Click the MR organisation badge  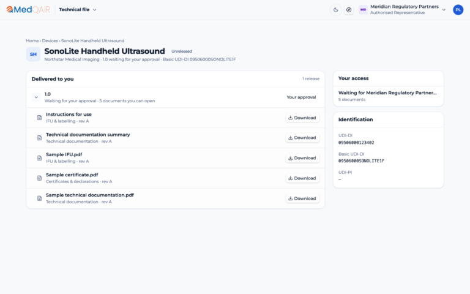[x=363, y=10]
